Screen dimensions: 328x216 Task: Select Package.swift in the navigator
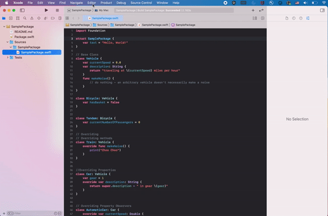click(x=24, y=37)
